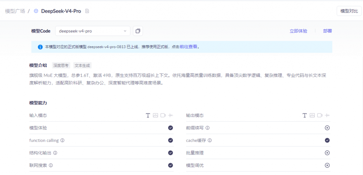363x175 pixels.
Task: Click the 立即体验 link
Action: point(298,31)
